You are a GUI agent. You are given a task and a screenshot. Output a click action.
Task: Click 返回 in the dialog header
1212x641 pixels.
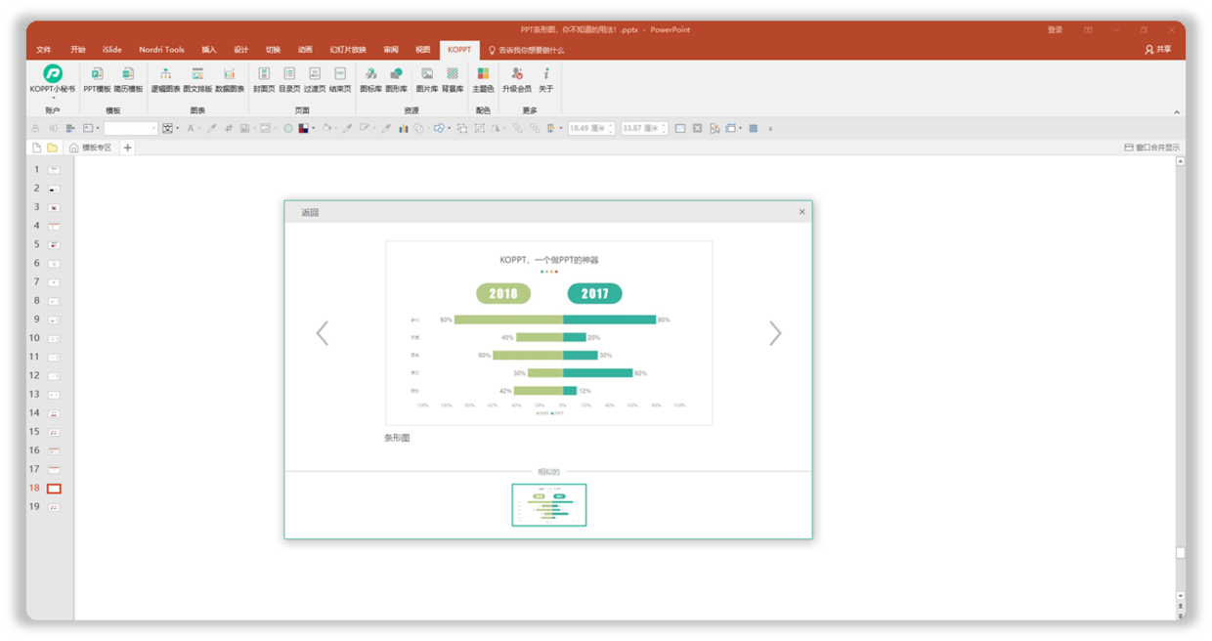point(310,212)
